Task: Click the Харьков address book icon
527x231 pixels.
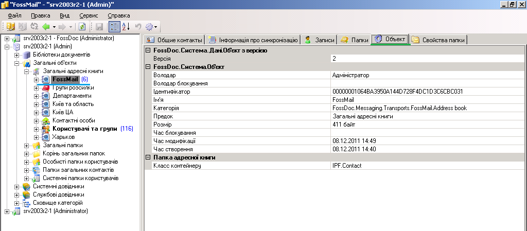Action: (45, 137)
